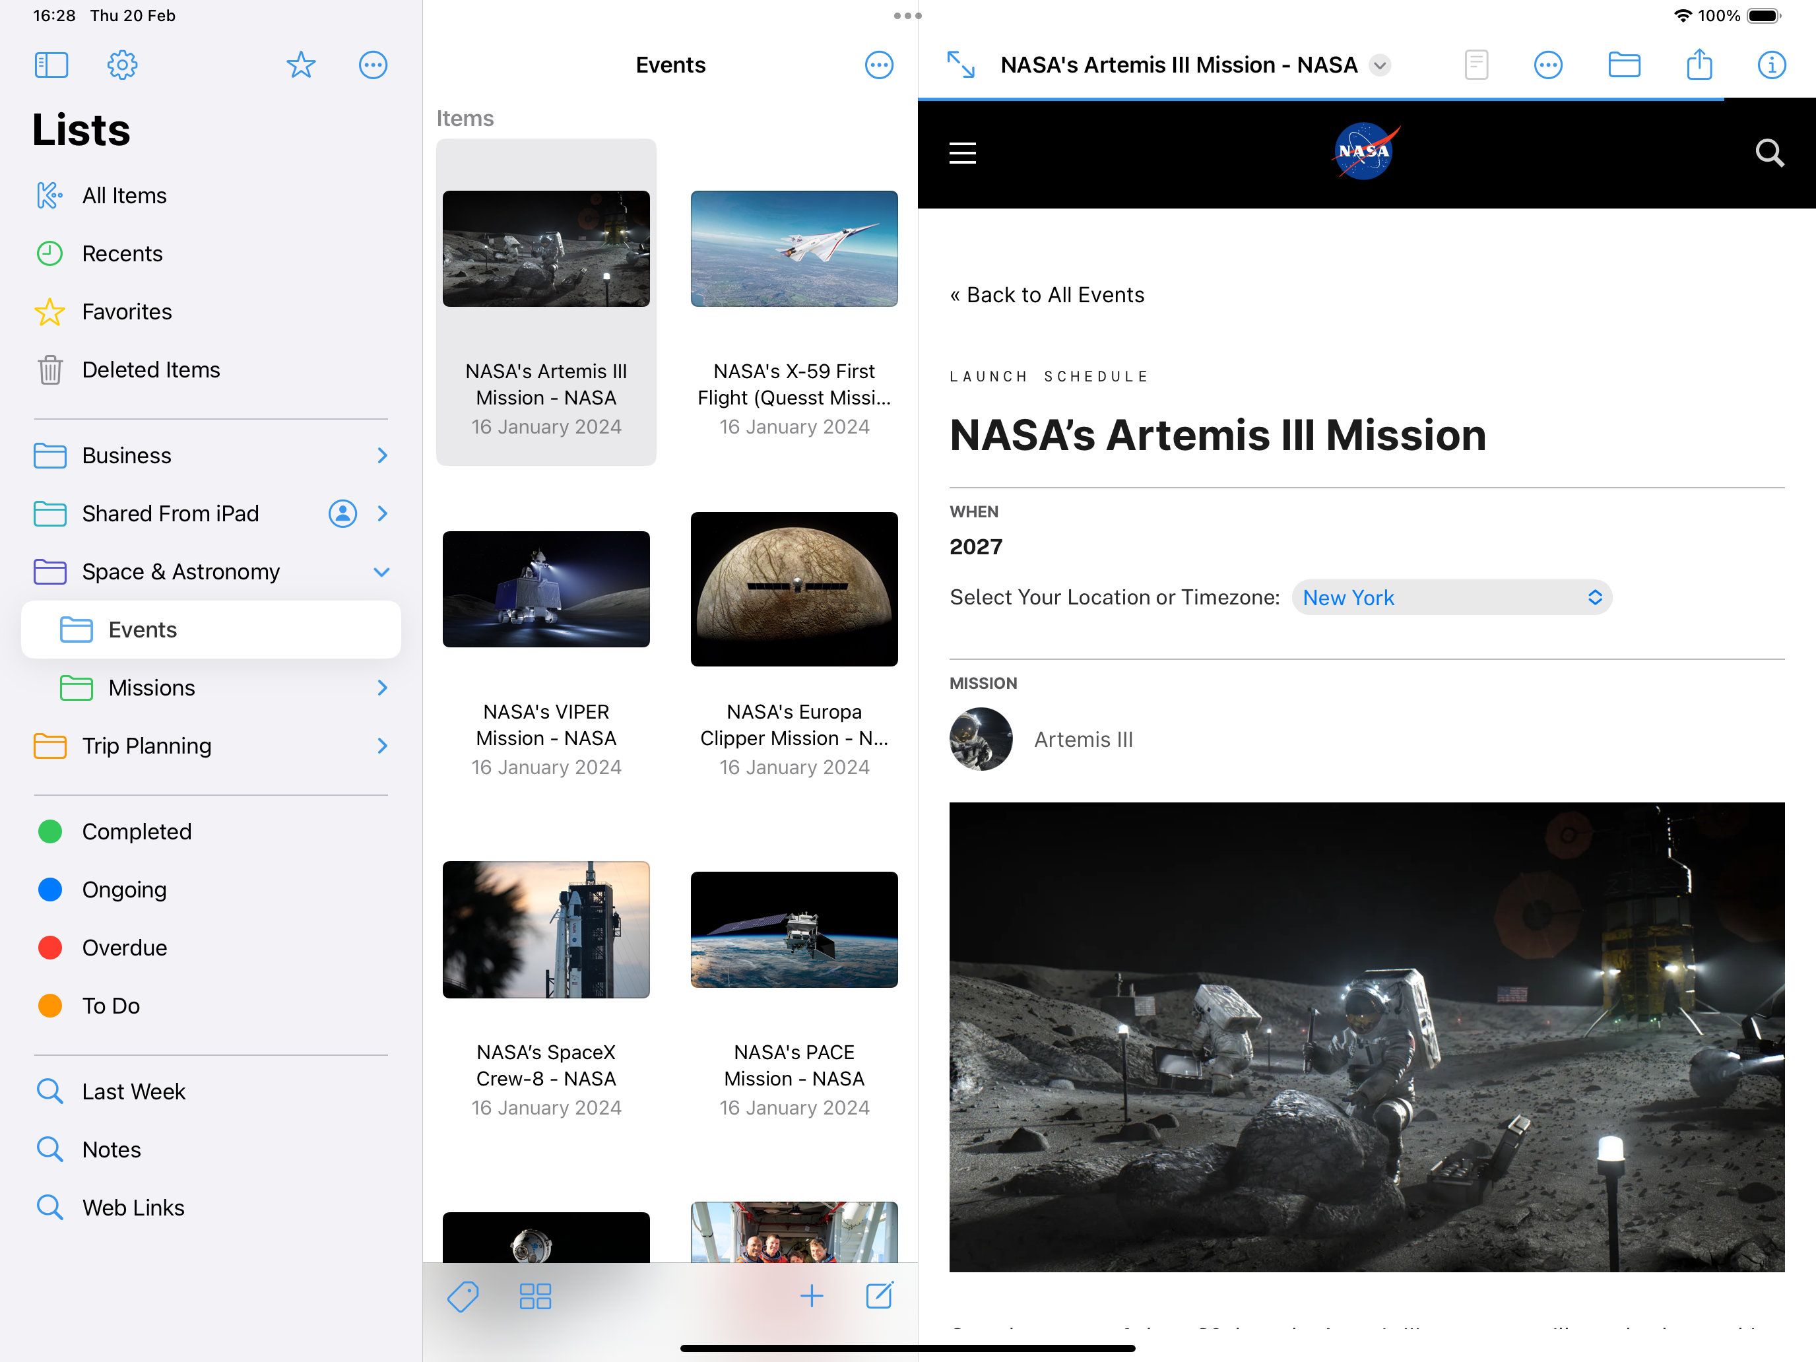Filter by the green Completed tag
This screenshot has height=1362, width=1816.
point(210,831)
